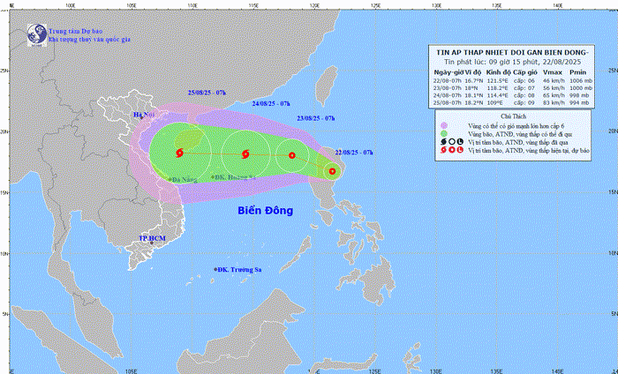Click the 'cấp: 08' wind level cell
618x374 pixels.
point(524,95)
